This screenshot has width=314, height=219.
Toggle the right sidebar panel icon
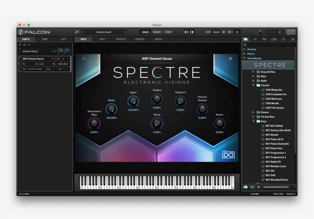[191, 32]
